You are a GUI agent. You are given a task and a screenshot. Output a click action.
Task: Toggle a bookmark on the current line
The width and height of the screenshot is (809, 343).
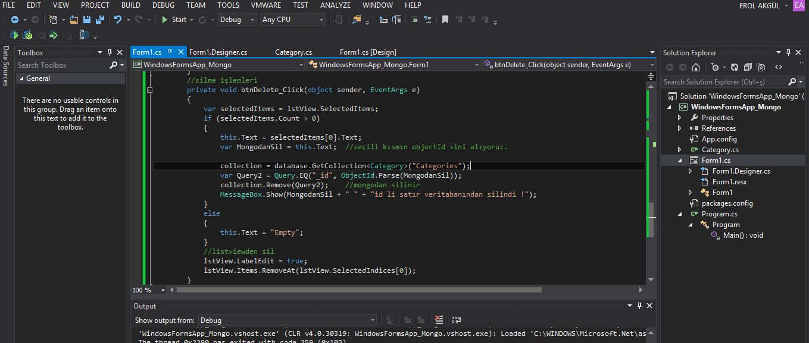(x=445, y=20)
